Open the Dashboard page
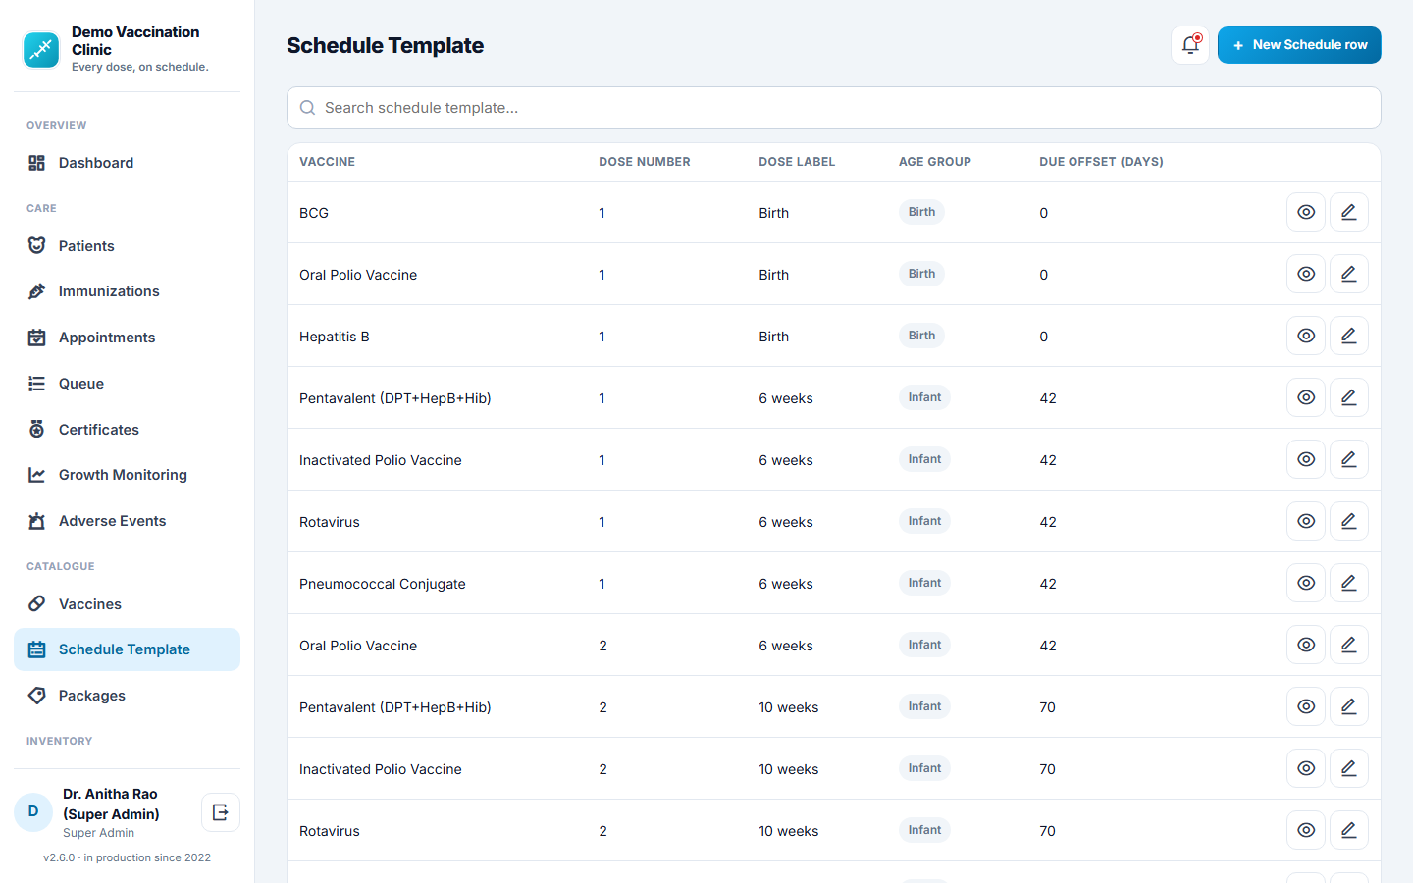 [x=127, y=163]
